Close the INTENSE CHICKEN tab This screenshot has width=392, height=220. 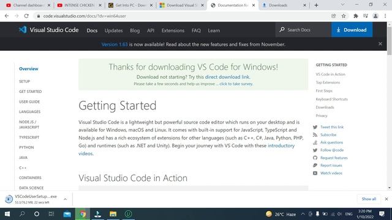(100, 5)
